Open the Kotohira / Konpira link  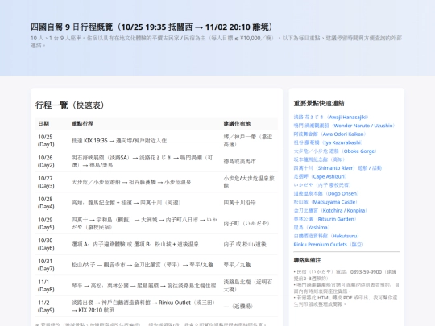[x=330, y=210]
